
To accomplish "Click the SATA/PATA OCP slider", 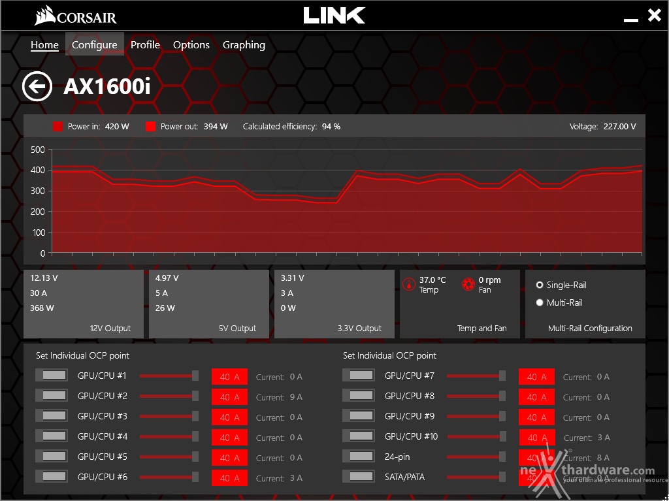I will pyautogui.click(x=476, y=477).
